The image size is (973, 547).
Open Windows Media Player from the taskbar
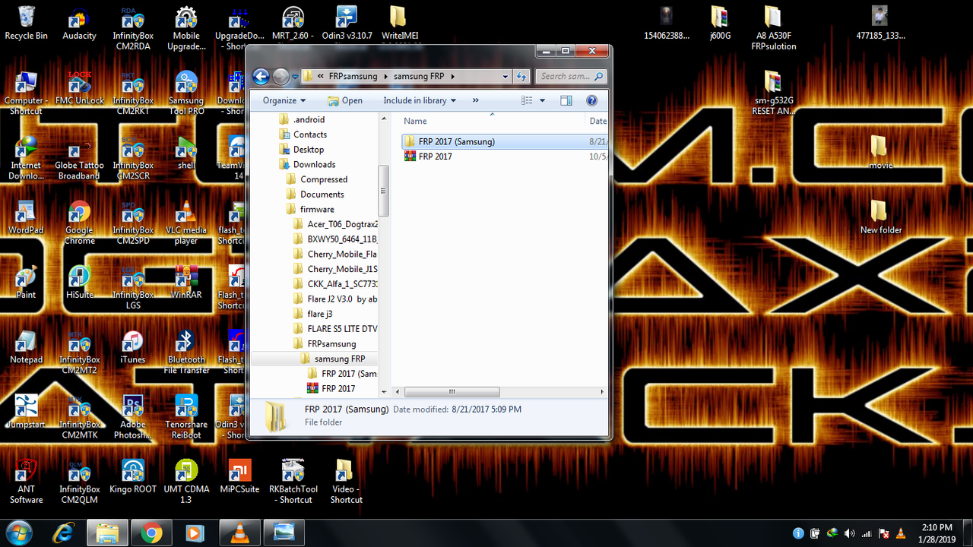tap(195, 533)
